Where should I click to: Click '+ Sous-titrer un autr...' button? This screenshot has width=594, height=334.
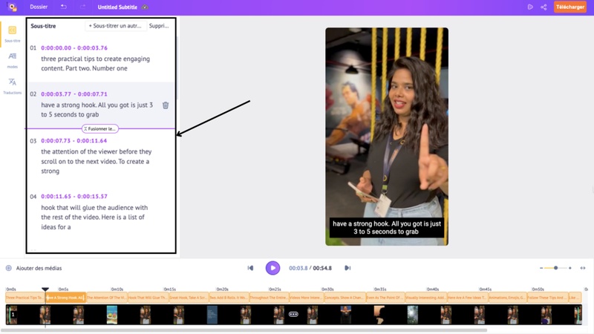[114, 26]
